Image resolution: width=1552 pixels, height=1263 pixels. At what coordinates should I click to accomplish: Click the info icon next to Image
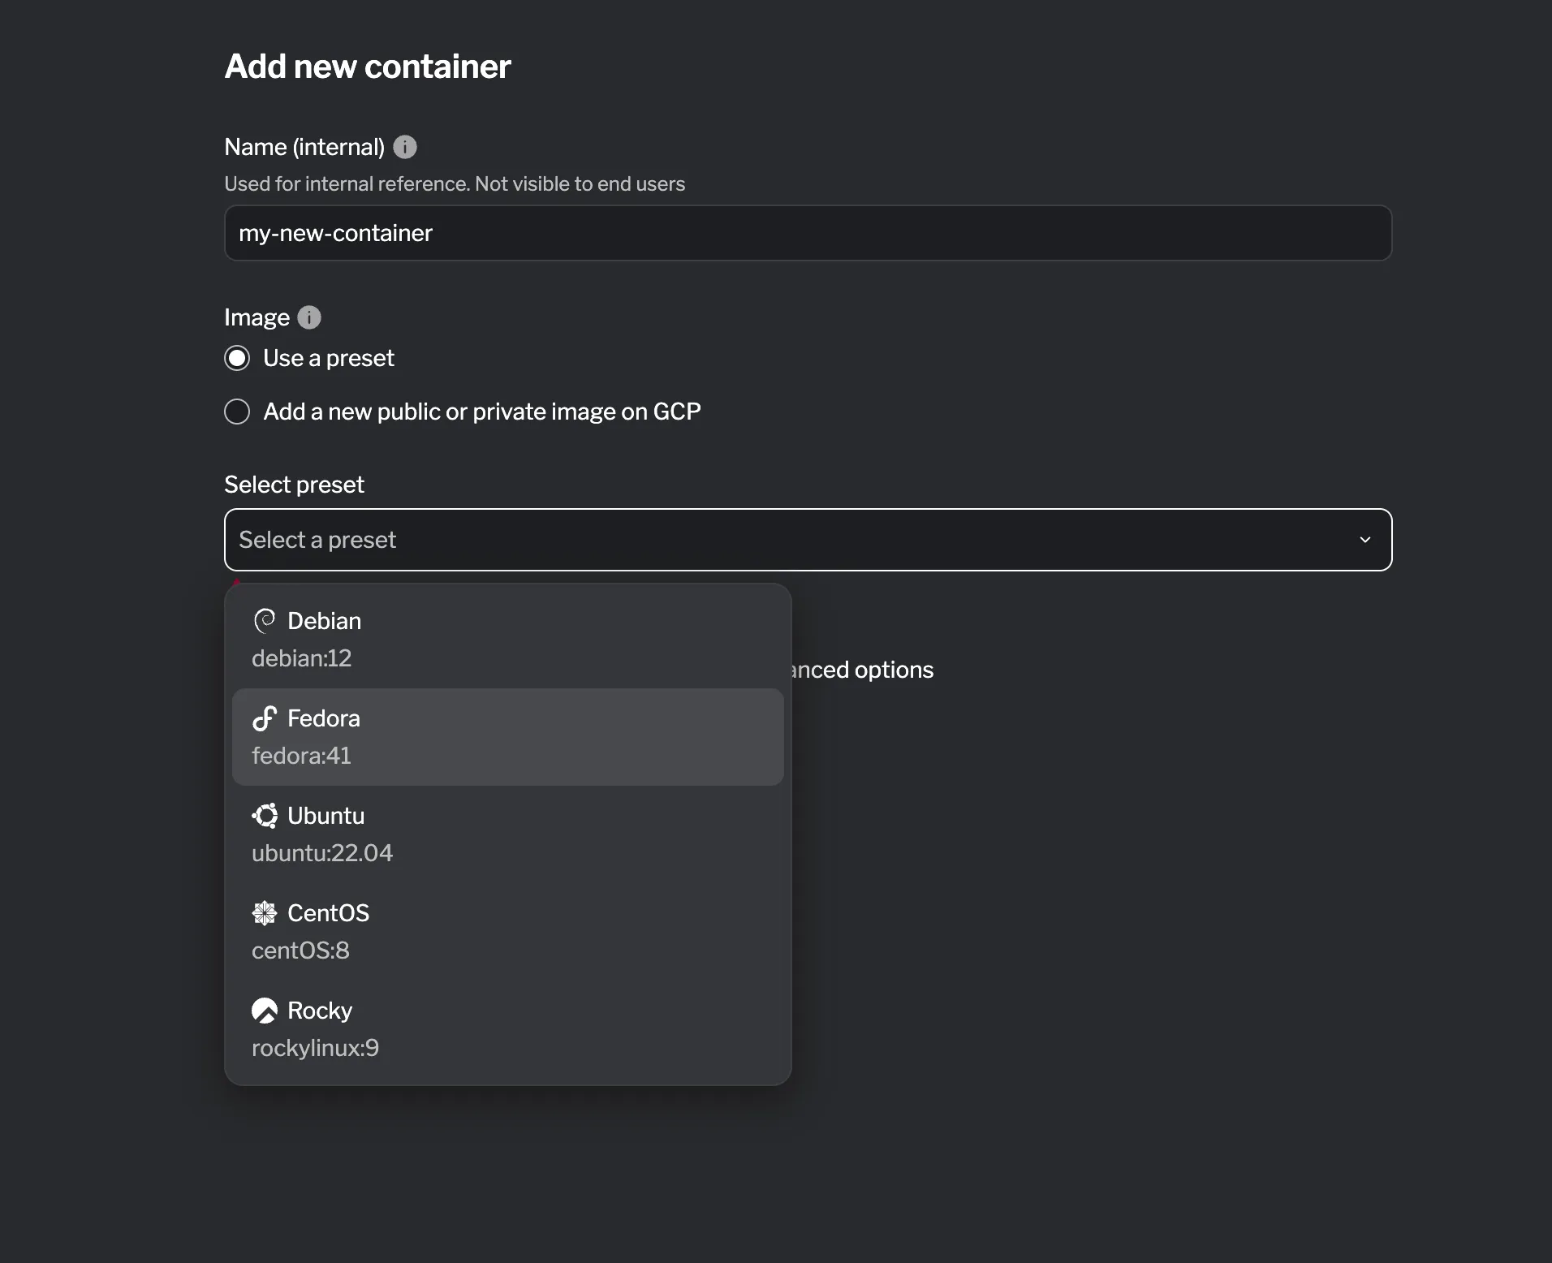click(309, 317)
